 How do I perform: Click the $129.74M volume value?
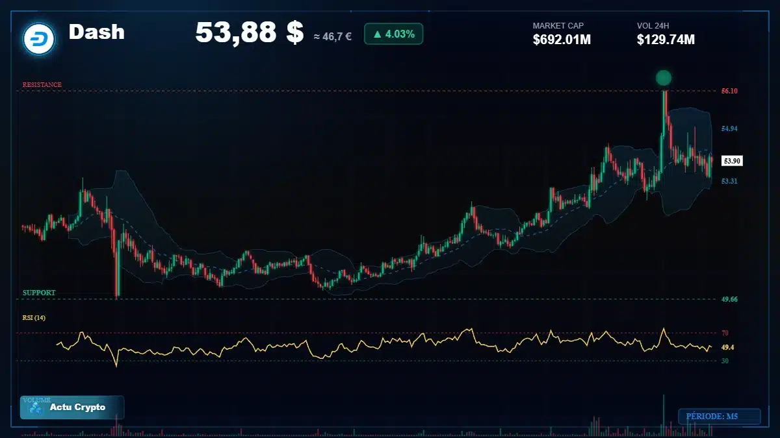[x=666, y=40]
